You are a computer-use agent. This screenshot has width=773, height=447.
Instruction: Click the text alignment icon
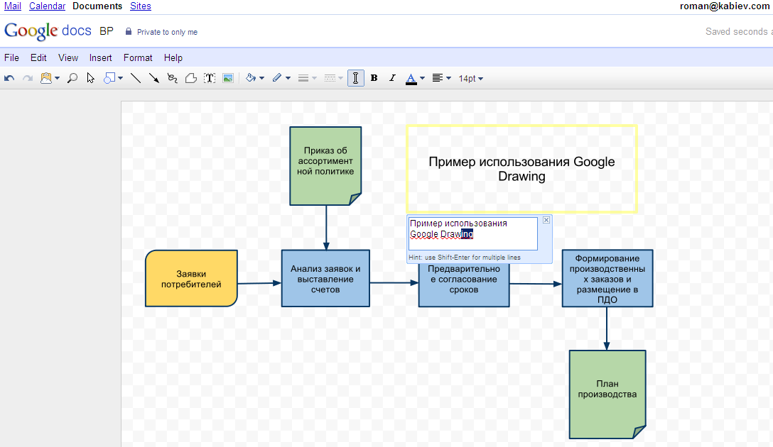point(437,78)
